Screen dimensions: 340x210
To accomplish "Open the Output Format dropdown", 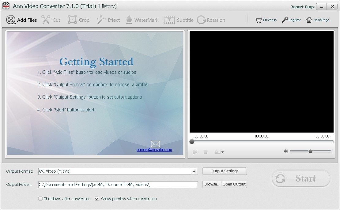I will (x=194, y=171).
